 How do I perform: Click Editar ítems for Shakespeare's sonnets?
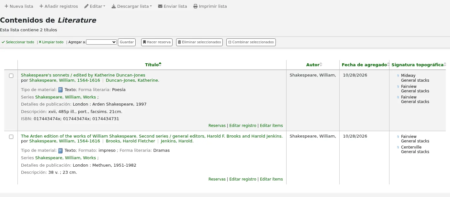point(271,126)
